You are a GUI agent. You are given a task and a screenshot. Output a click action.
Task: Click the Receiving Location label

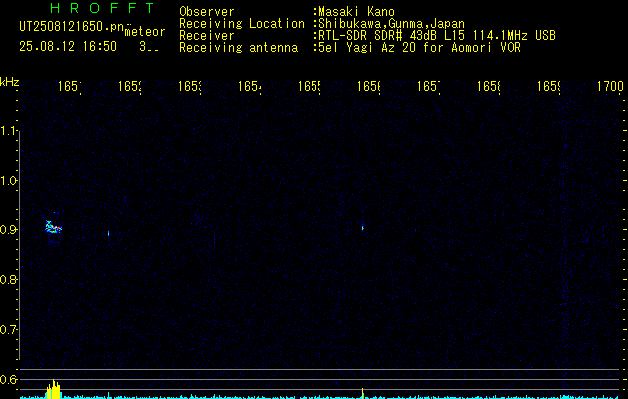tap(242, 24)
